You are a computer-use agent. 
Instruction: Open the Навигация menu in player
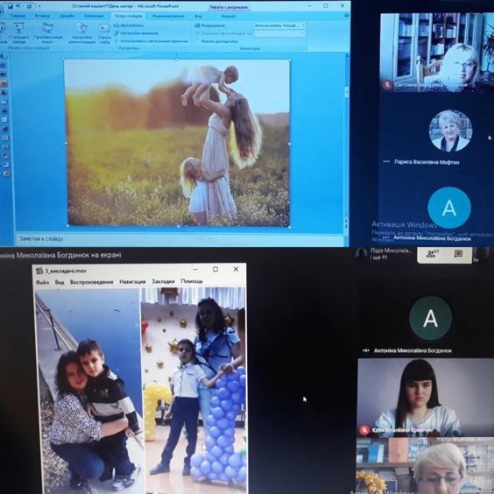coord(132,282)
